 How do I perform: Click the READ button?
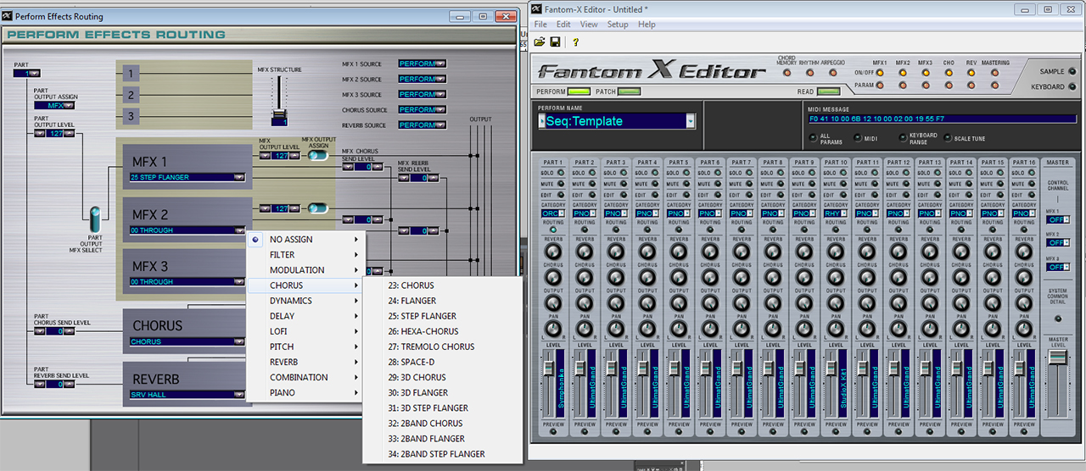click(x=828, y=91)
